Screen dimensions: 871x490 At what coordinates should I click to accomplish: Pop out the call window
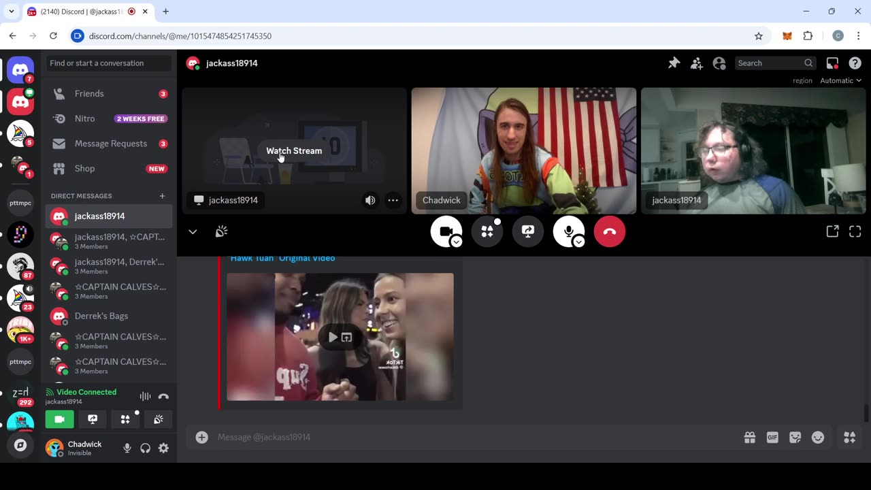(x=832, y=231)
